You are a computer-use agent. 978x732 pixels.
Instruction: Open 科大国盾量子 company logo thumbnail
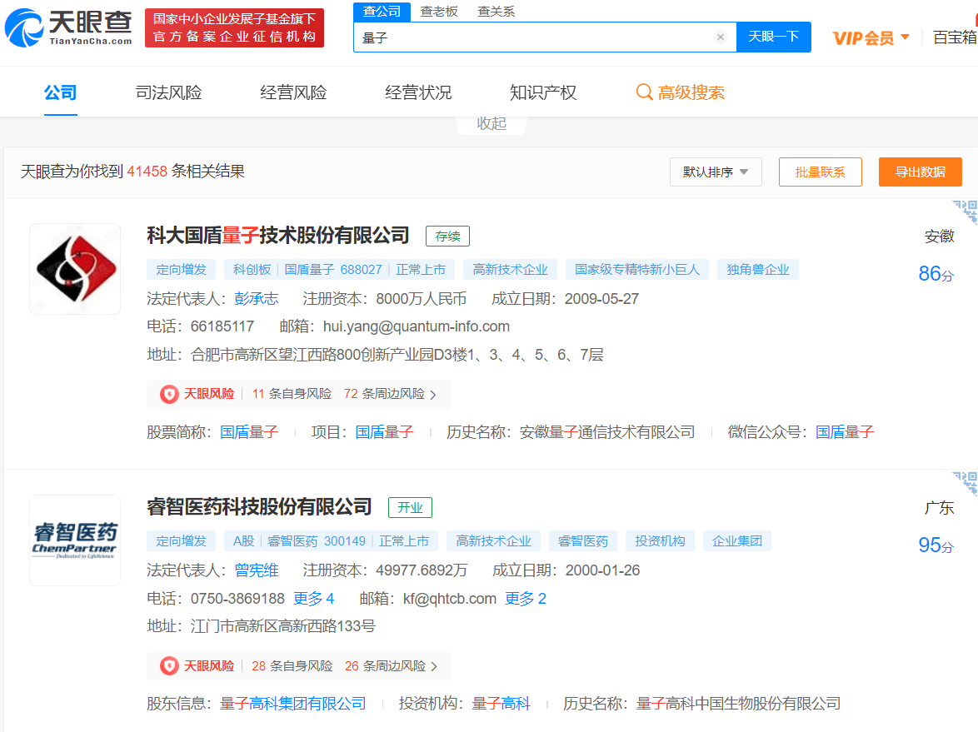(x=75, y=269)
